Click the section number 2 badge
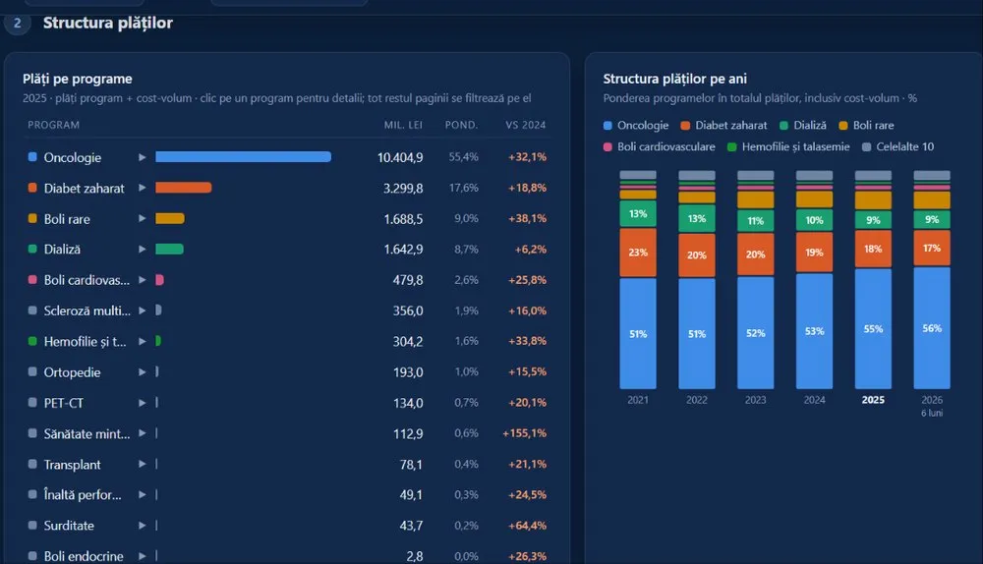Screen dimensions: 983x564 17,24
